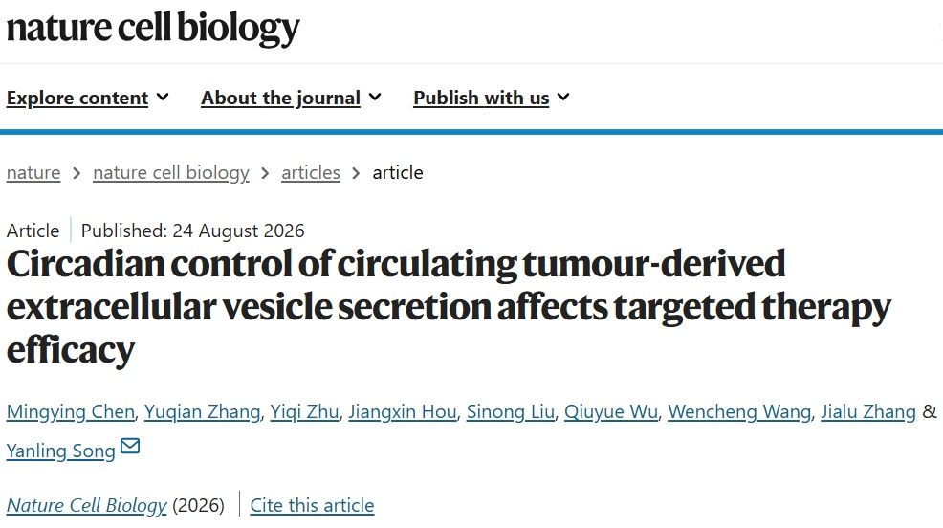This screenshot has height=528, width=943.
Task: Click the Nature Cell Biology logo
Action: [153, 29]
